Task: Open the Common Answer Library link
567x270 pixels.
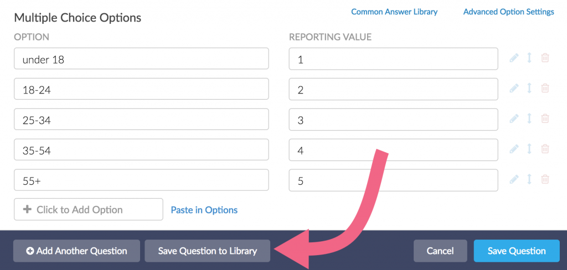Action: pos(394,12)
